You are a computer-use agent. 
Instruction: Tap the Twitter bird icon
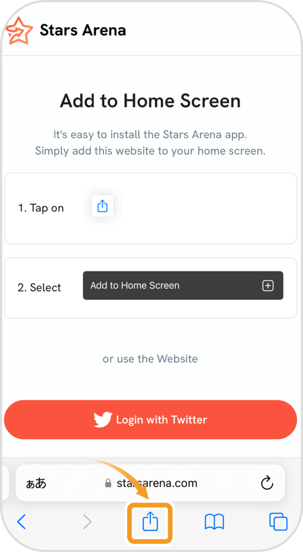pos(102,420)
